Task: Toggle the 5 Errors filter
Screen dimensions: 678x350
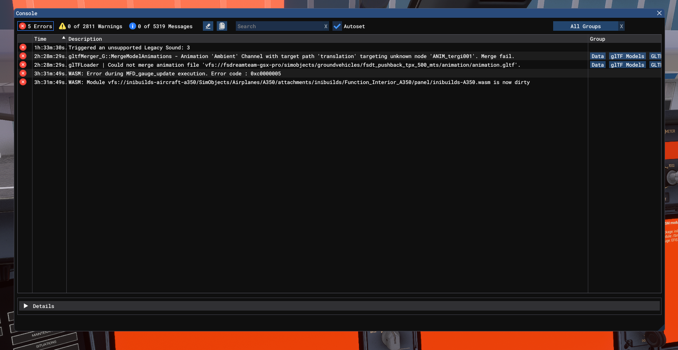Action: [x=36, y=26]
